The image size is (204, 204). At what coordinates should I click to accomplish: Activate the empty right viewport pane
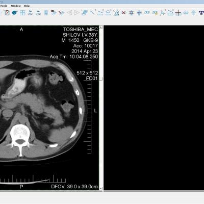(154, 108)
